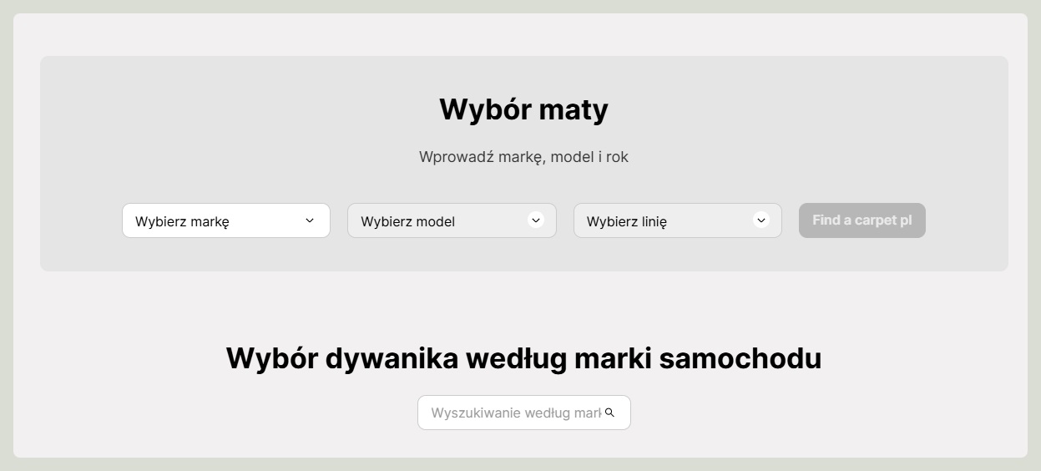The width and height of the screenshot is (1041, 471).
Task: Open the "Wybierz markę" brand dropdown
Action: [225, 220]
